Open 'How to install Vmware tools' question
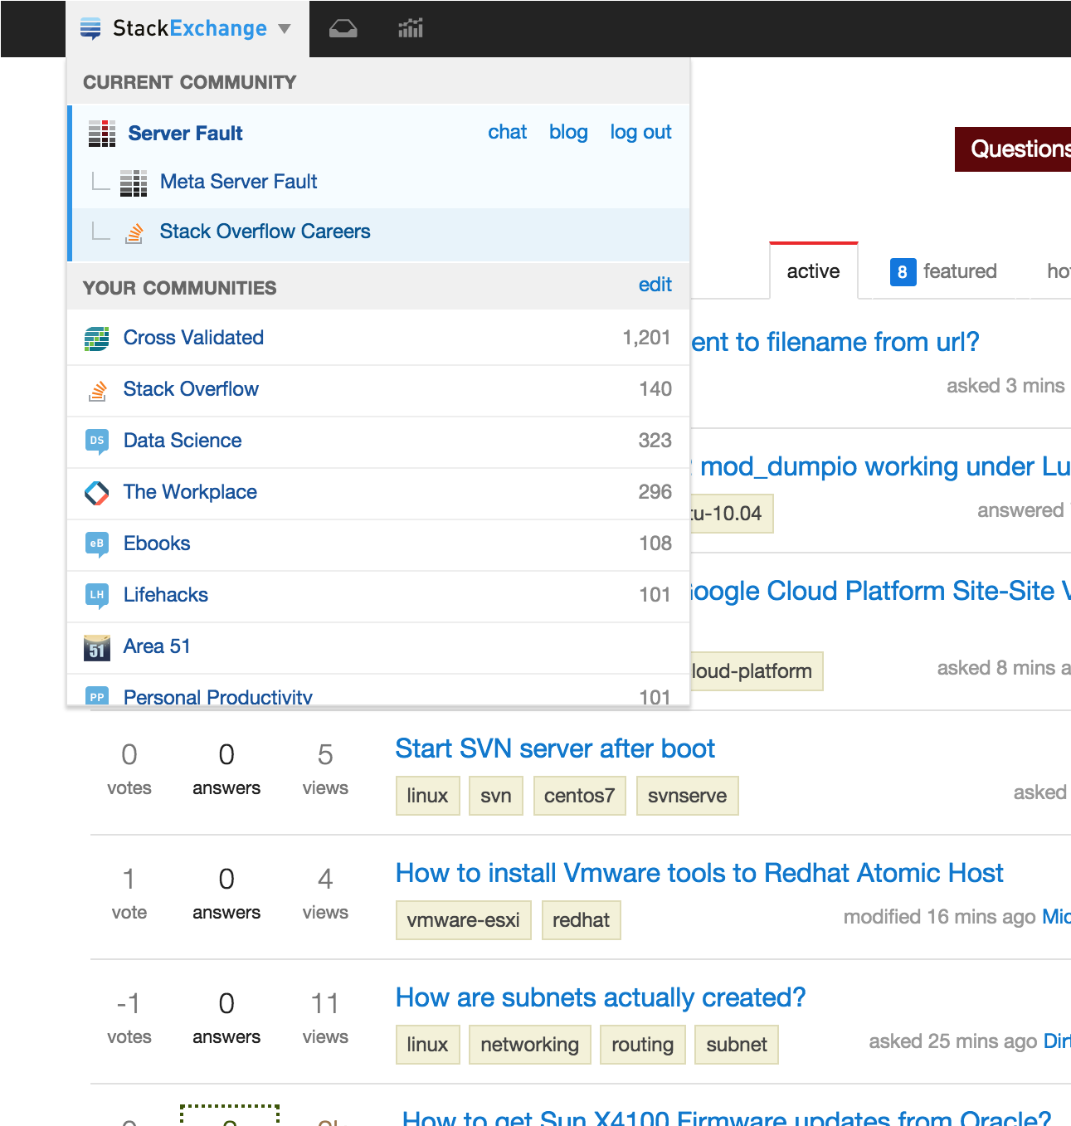Screen dimensions: 1071x1126 click(699, 873)
